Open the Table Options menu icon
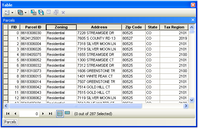198x128 pixels. coord(7,13)
